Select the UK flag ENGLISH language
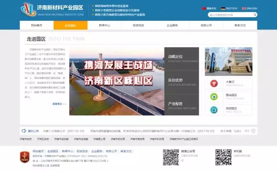277x171 pixels. coord(249,9)
